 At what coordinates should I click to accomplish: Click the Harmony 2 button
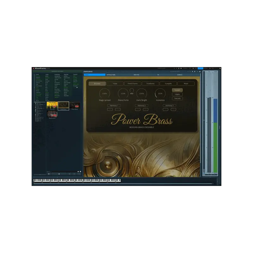pyautogui.click(x=142, y=106)
